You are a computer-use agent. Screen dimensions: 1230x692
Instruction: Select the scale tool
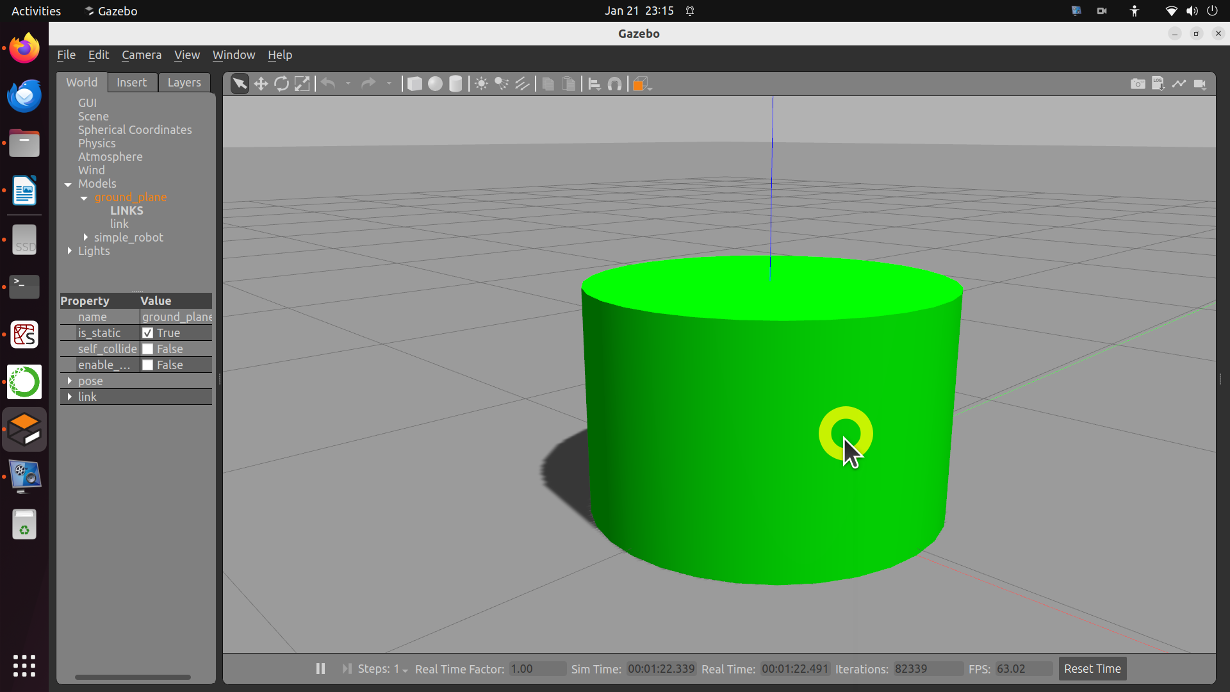click(x=302, y=83)
